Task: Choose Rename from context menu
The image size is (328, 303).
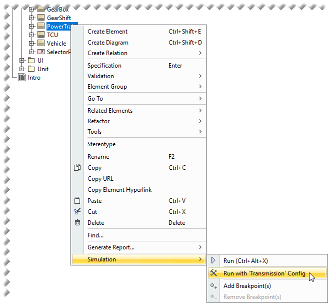Action: [x=138, y=157]
